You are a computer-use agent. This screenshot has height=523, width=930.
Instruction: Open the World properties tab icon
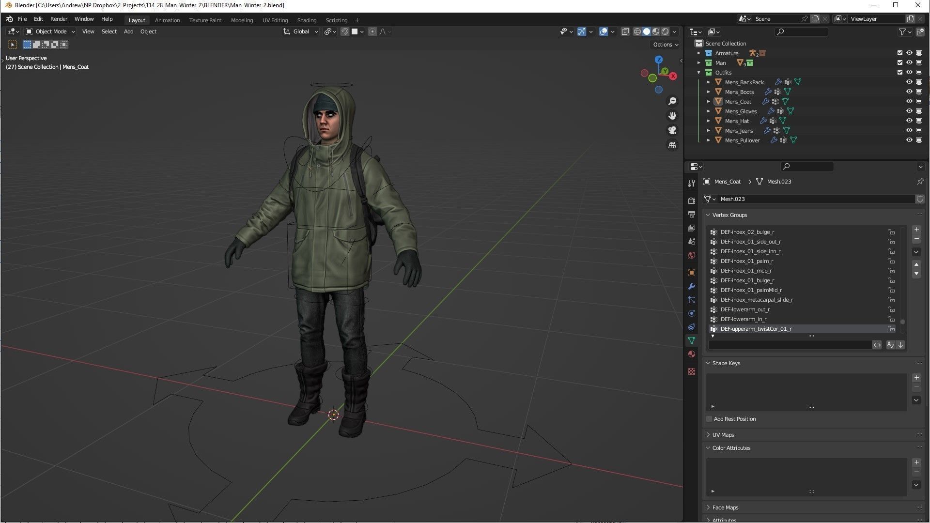[x=692, y=255]
